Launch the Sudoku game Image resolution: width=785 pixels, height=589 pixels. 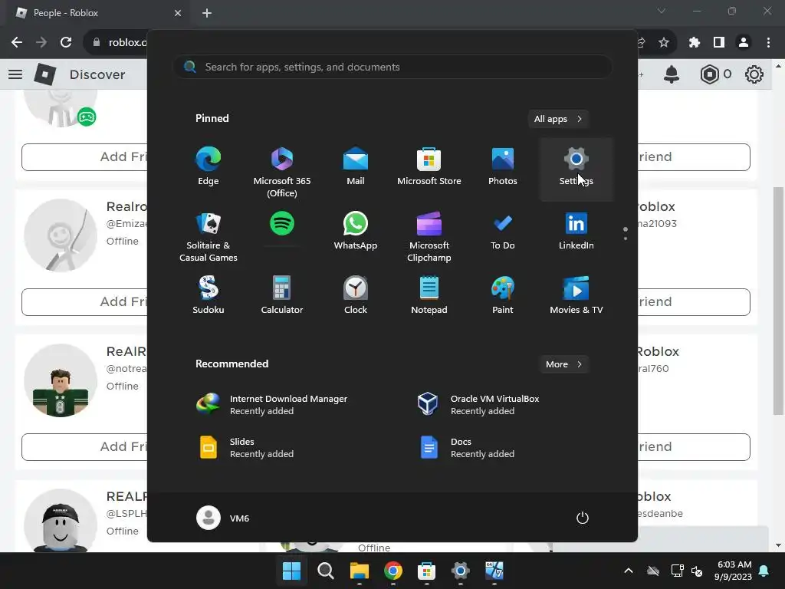pyautogui.click(x=209, y=297)
